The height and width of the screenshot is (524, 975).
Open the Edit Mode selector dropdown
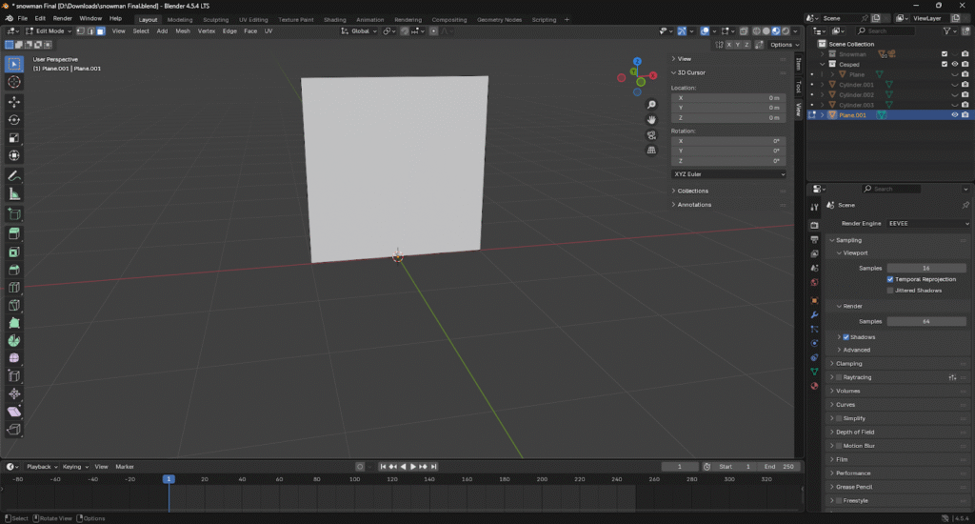[x=48, y=31]
